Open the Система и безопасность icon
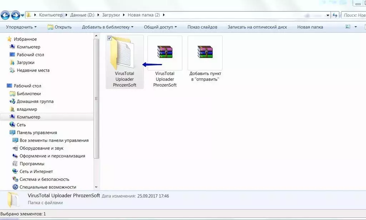The height and width of the screenshot is (220, 366). [x=15, y=179]
